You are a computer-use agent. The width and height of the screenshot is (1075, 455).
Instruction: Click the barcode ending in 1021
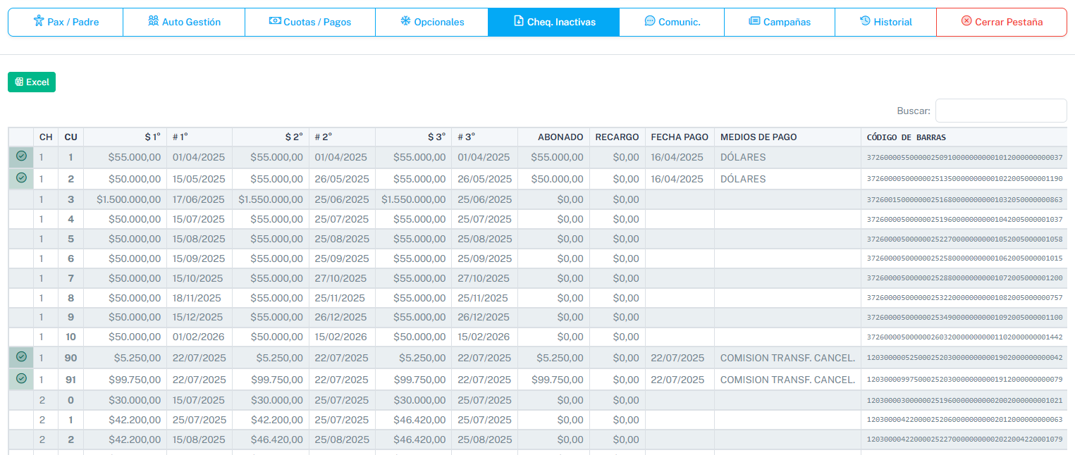964,401
